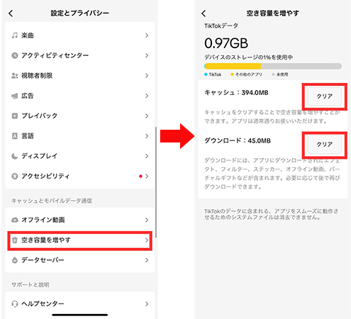Image resolution: width=351 pixels, height=319 pixels.
Task: Open the ディスプレイ settings label
Action: click(x=40, y=156)
